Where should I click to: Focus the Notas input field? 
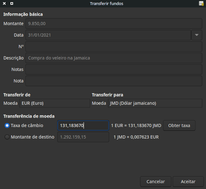click(114, 69)
